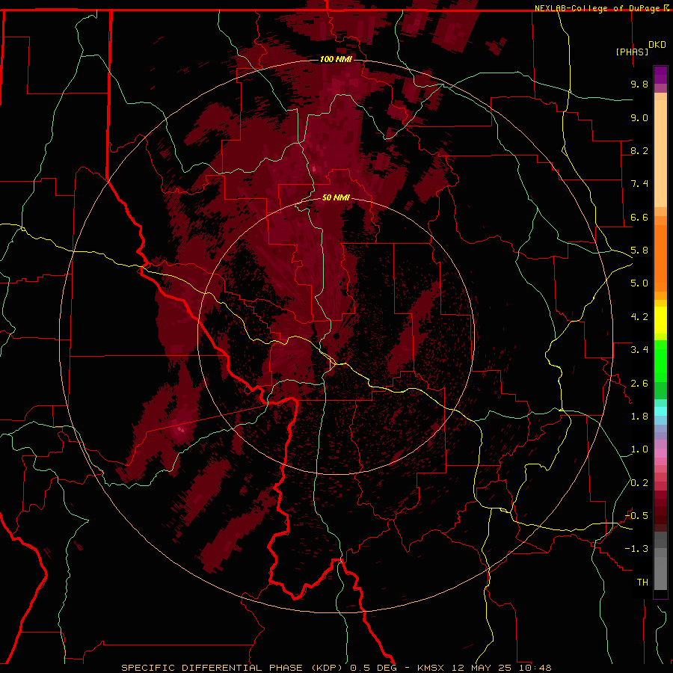Click the TH threshold label

click(642, 583)
